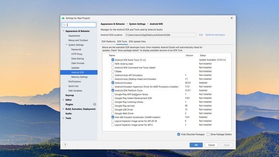Check Layout Inspector image server for API 29-30

[113, 121]
